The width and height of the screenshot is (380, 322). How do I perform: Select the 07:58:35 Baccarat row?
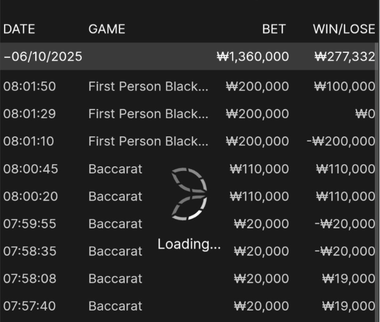pyautogui.click(x=115, y=251)
